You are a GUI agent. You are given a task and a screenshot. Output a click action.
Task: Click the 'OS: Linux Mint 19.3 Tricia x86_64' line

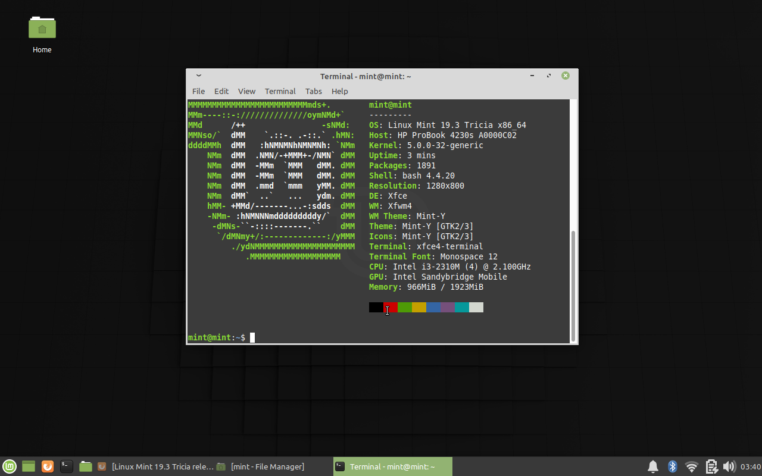[448, 125]
